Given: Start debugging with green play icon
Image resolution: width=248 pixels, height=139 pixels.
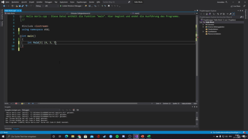Looking at the screenshot, I should (60, 6).
